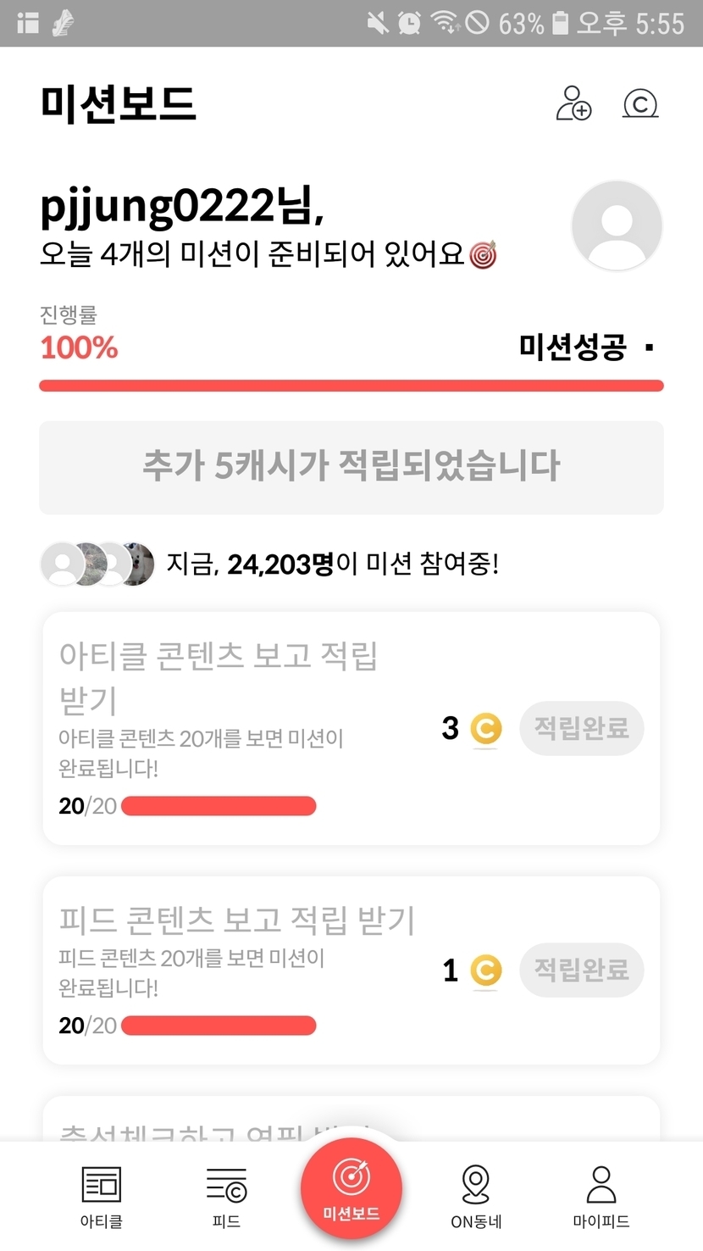
Task: Tap the target emoji beside mission text
Action: (483, 254)
